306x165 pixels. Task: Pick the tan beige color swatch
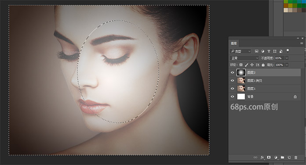point(290,10)
